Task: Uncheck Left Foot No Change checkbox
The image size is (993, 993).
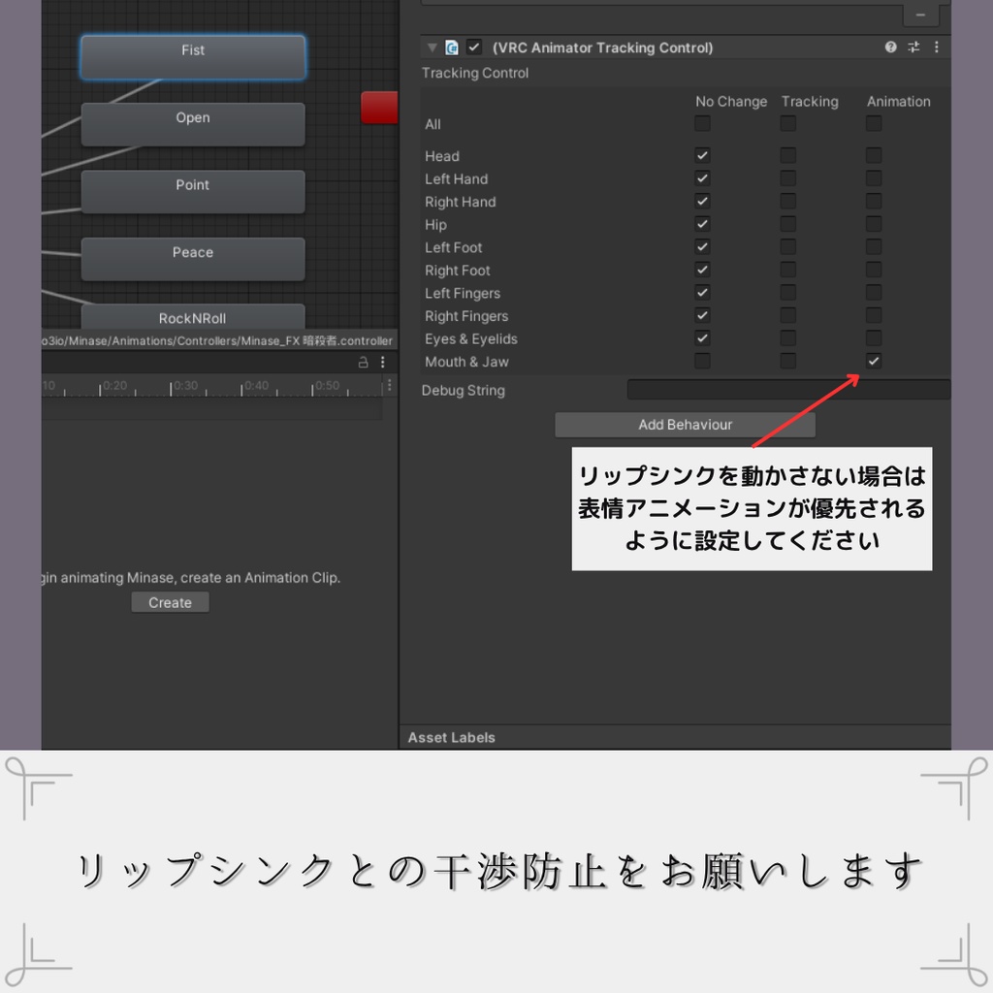Action: coord(702,246)
